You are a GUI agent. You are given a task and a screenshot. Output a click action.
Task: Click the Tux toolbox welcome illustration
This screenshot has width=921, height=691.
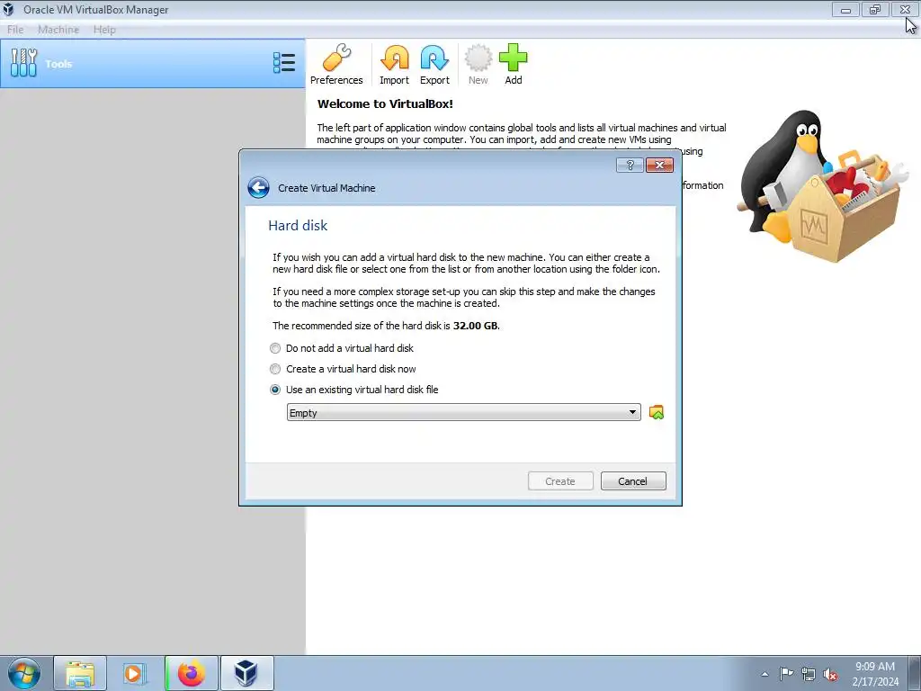[x=822, y=185]
